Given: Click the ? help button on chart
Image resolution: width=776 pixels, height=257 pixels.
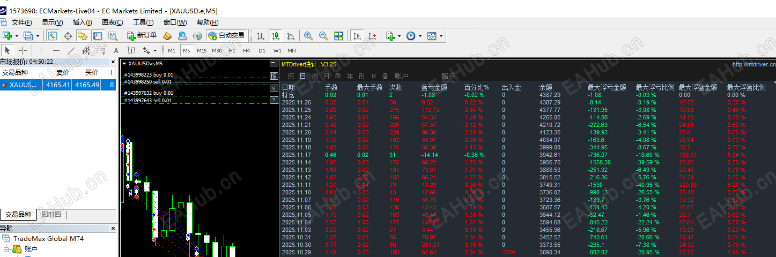Looking at the screenshot, I should coord(274,100).
